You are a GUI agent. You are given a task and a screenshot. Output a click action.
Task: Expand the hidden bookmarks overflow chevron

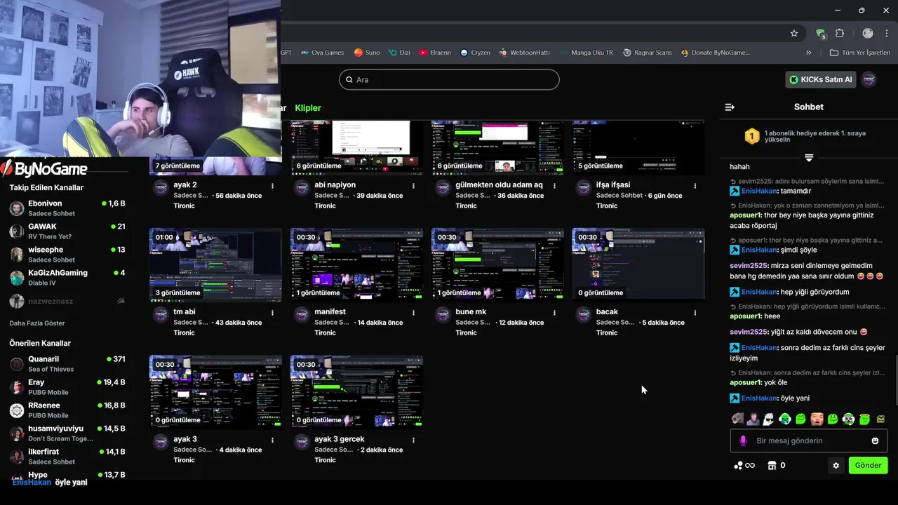pos(808,53)
